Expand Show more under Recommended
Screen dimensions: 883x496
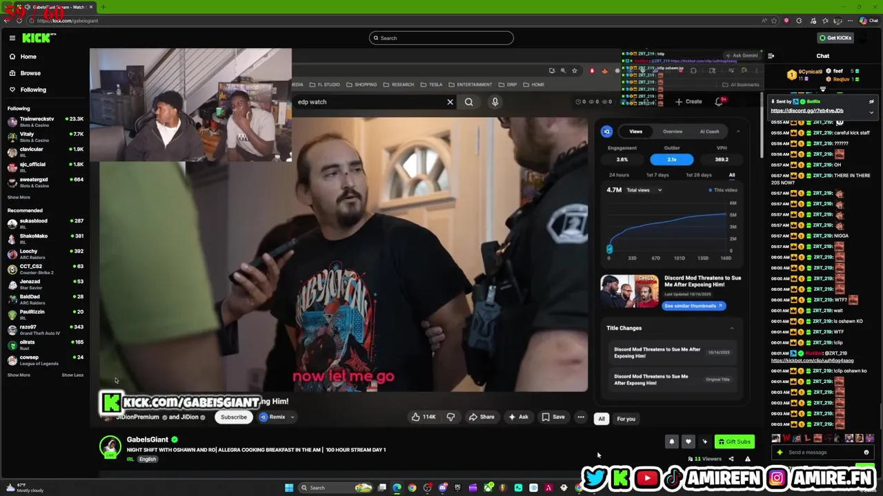[19, 375]
